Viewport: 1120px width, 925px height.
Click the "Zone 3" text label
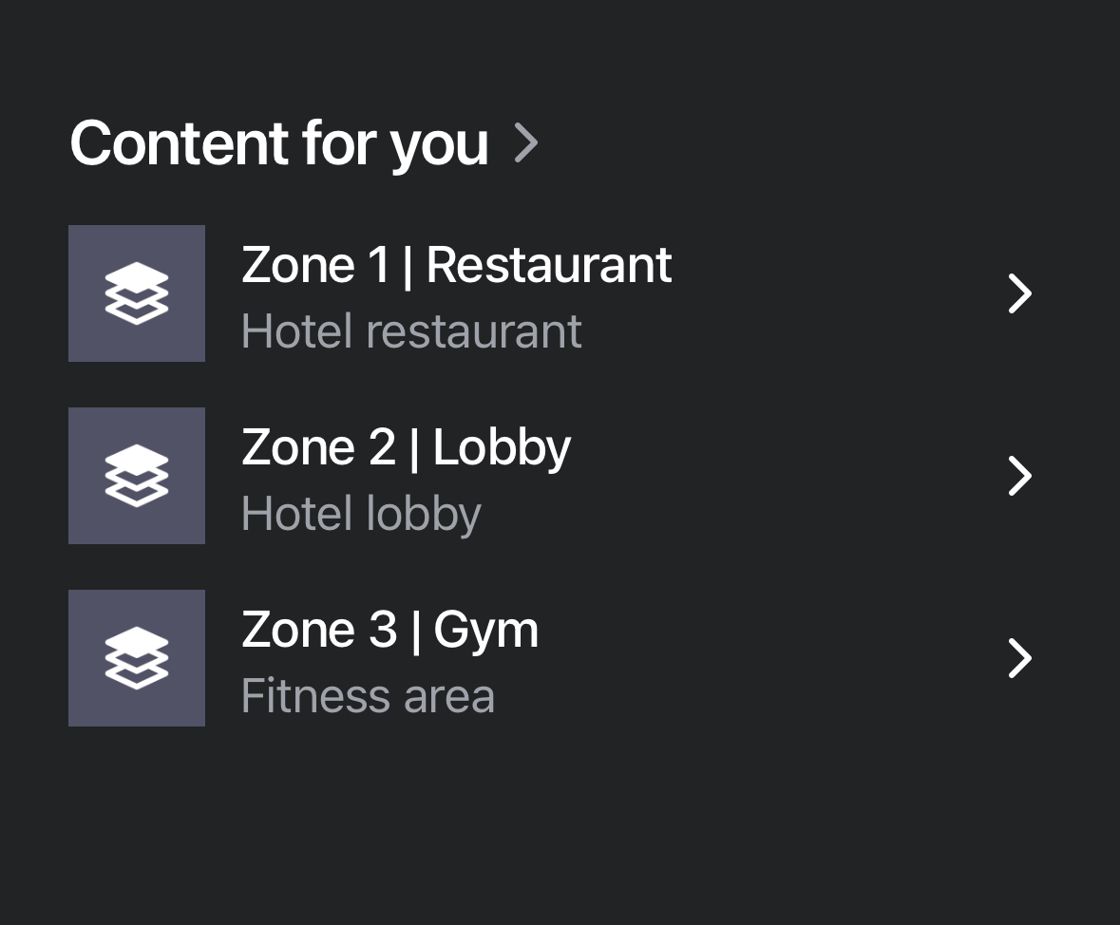[318, 630]
